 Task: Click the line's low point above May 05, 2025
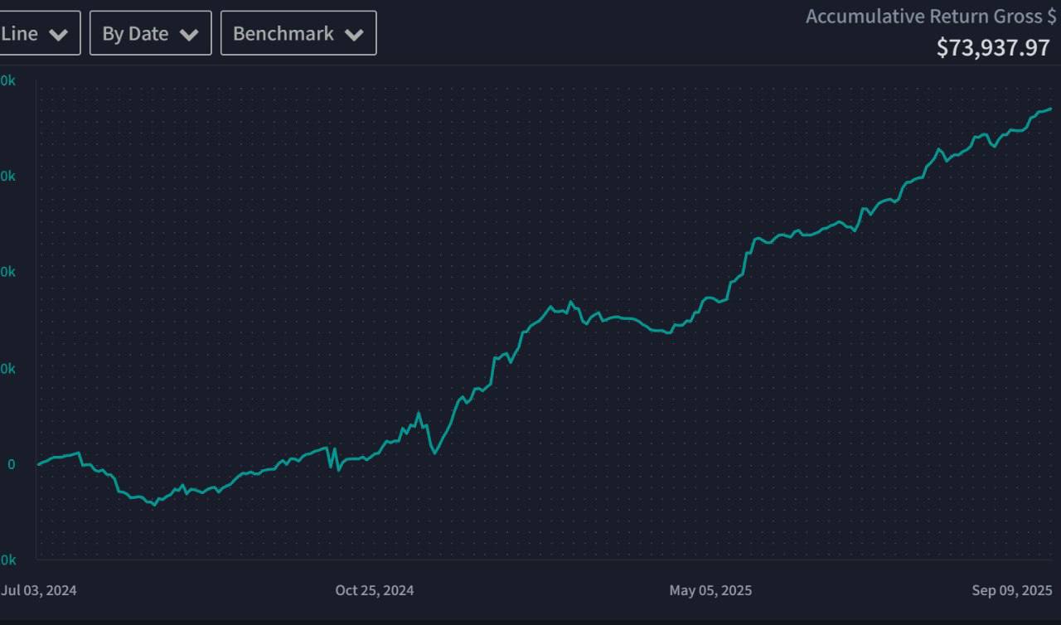pos(668,333)
